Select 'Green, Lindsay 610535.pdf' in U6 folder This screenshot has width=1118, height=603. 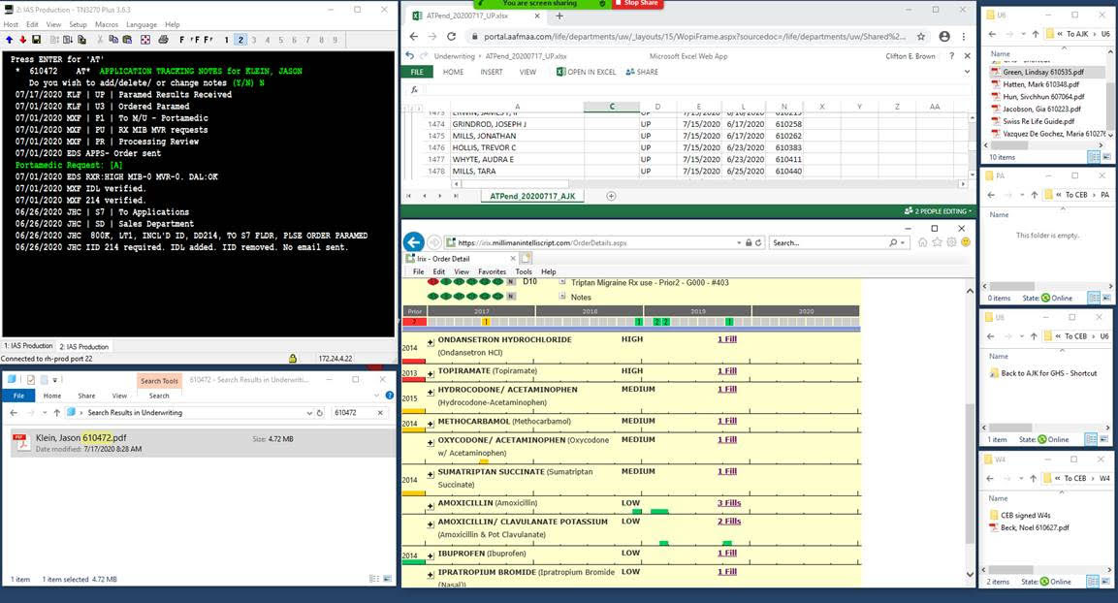(x=1043, y=72)
